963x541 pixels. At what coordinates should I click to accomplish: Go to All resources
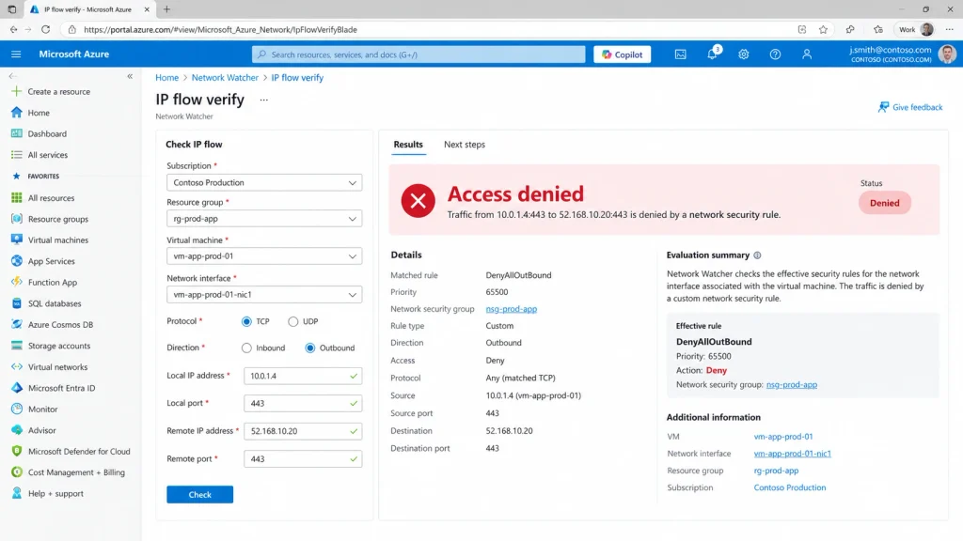(51, 198)
